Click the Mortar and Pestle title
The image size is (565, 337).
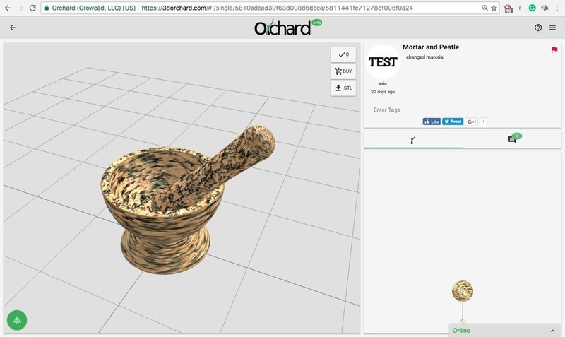coord(431,47)
